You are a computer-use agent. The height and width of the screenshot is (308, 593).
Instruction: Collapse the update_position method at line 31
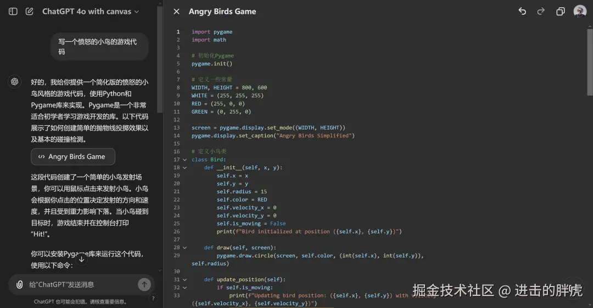184,279
